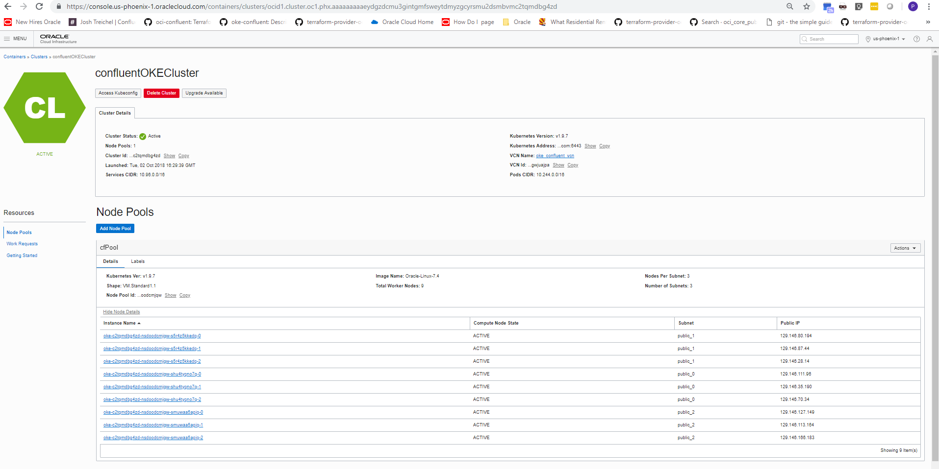Open the cfPool Actions dropdown
939x469 pixels.
905,248
